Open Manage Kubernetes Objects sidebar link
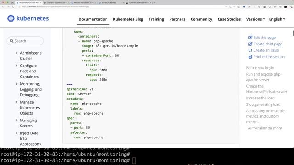Viewport: 294px width, 165px height. pos(29,108)
